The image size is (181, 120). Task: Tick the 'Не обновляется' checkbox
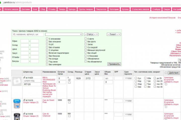[x=85, y=61]
